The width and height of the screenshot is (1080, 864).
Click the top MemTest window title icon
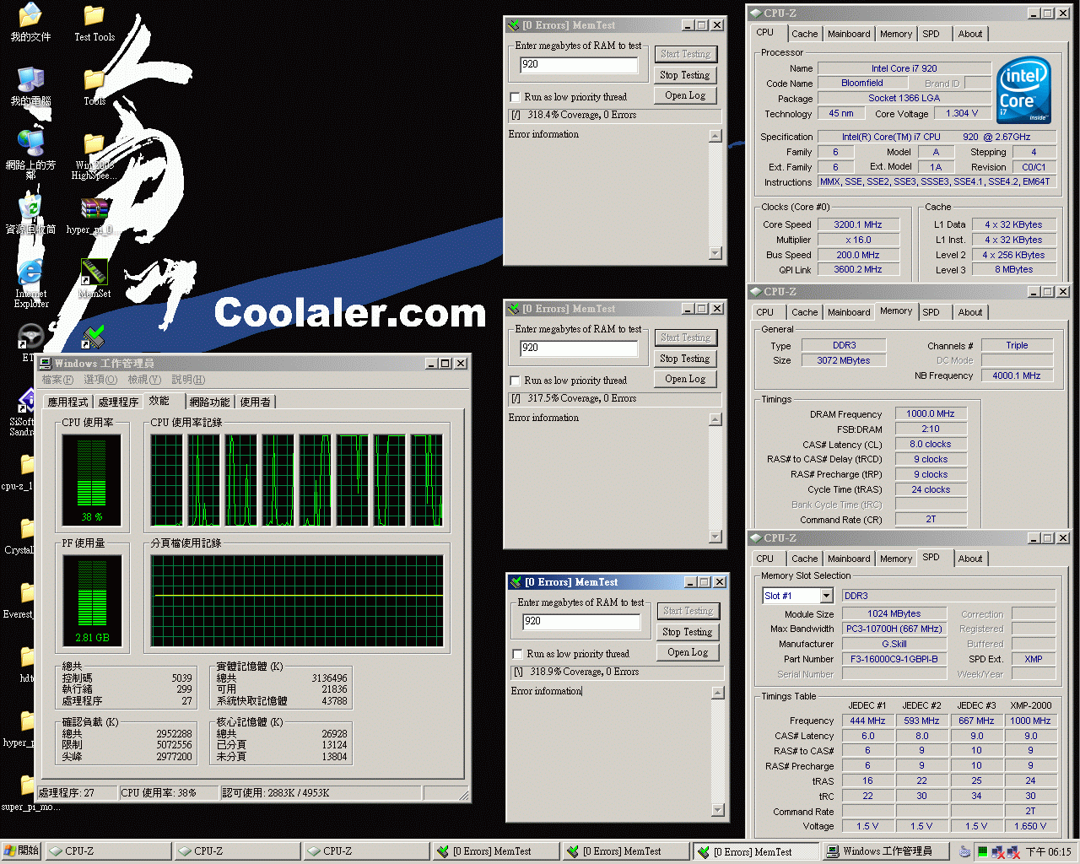pyautogui.click(x=513, y=25)
